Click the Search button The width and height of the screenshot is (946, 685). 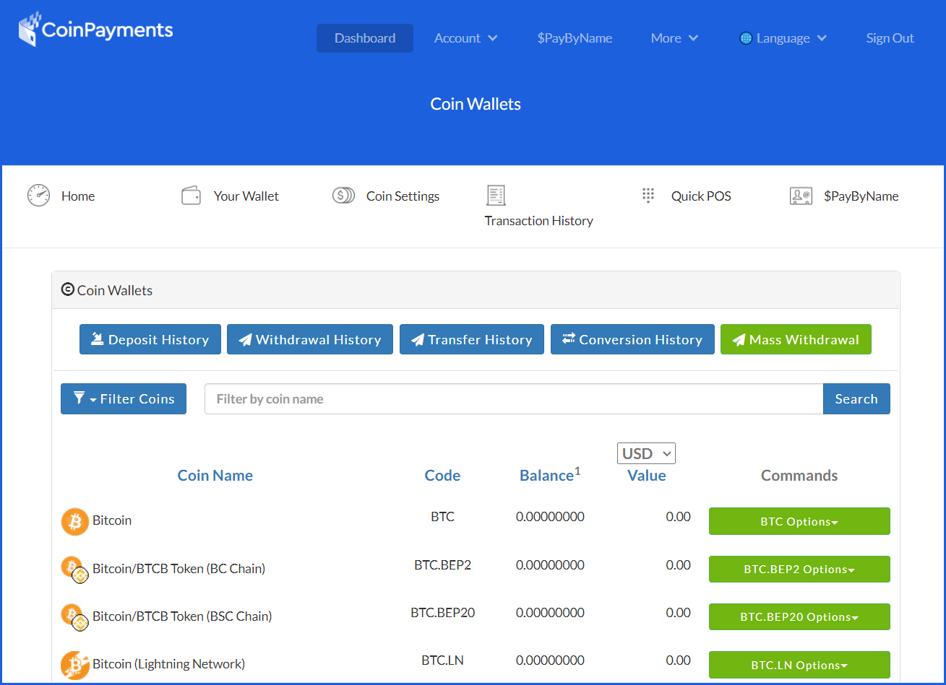[856, 398]
